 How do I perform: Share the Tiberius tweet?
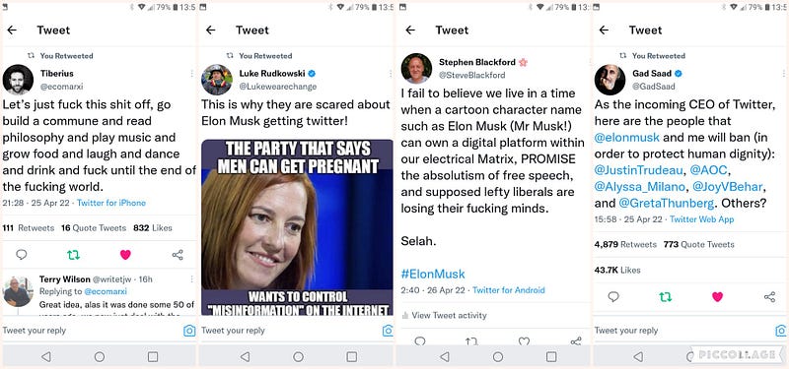pos(178,255)
